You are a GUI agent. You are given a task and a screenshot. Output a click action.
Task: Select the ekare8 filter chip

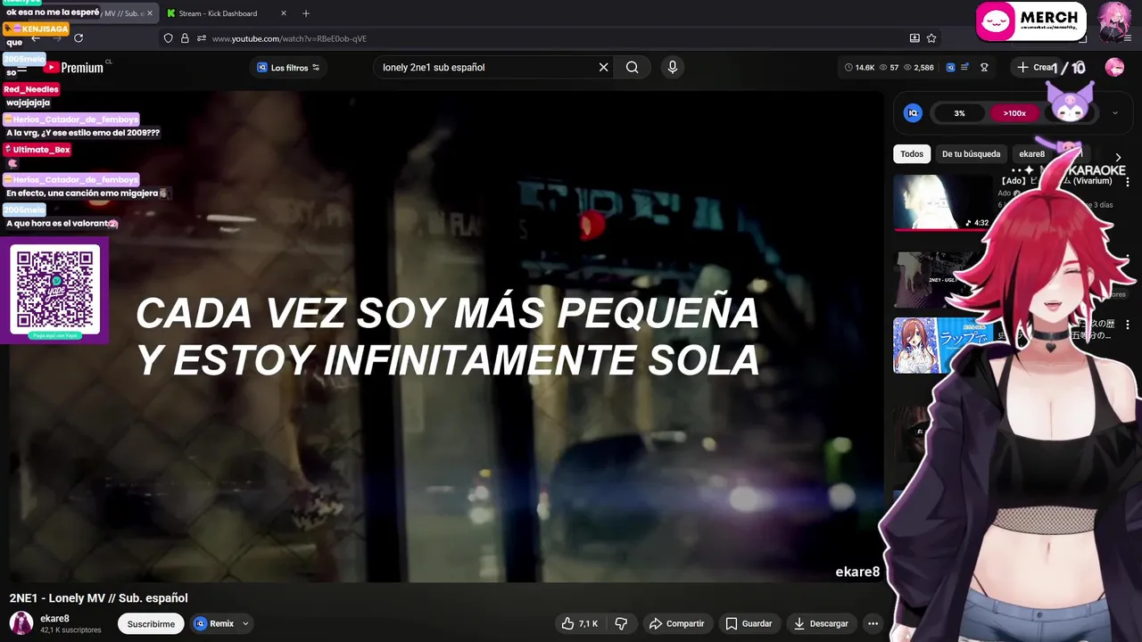(1031, 154)
